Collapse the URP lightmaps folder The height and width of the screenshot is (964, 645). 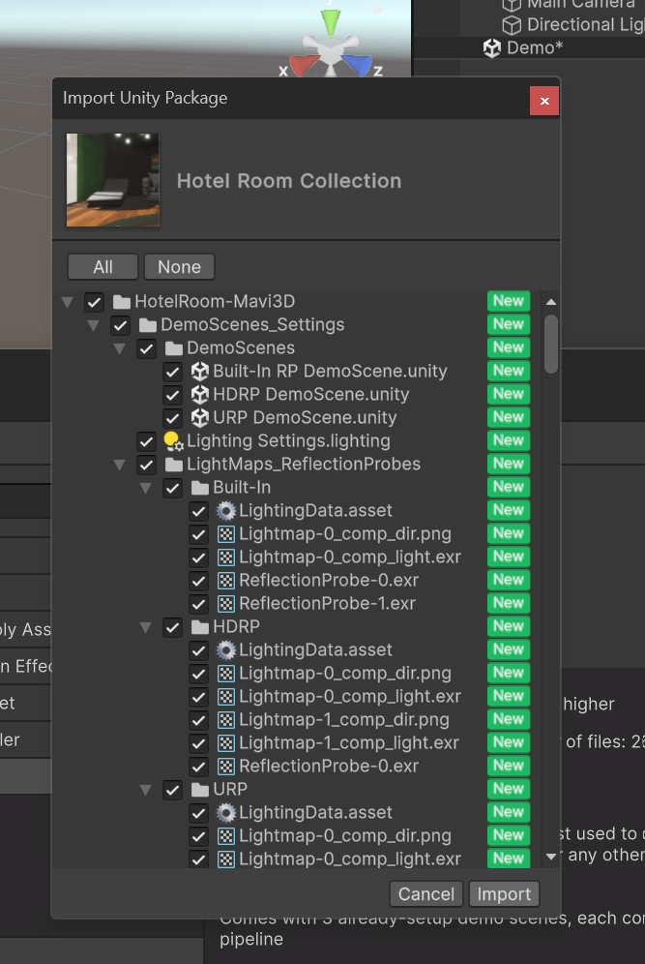146,790
